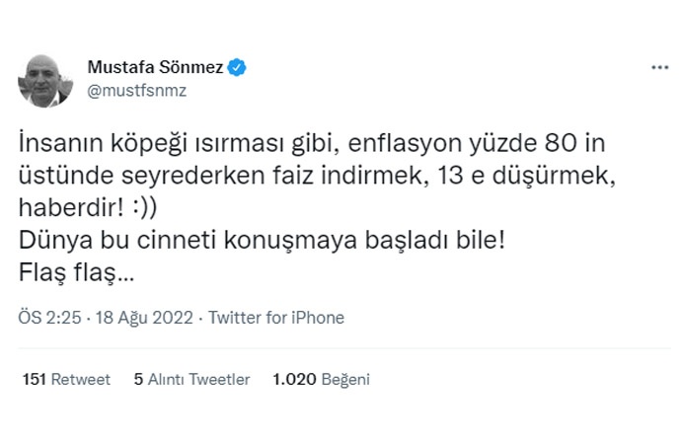This screenshot has width=681, height=444.
Task: Click the 151 retweet count number
Action: pyautogui.click(x=34, y=379)
